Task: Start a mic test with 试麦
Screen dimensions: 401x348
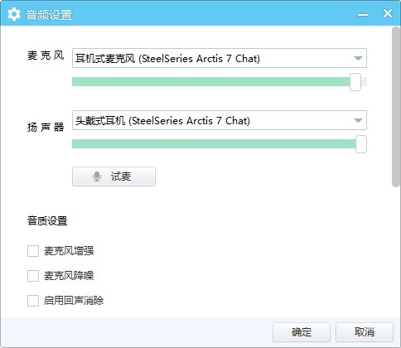Action: [x=114, y=176]
